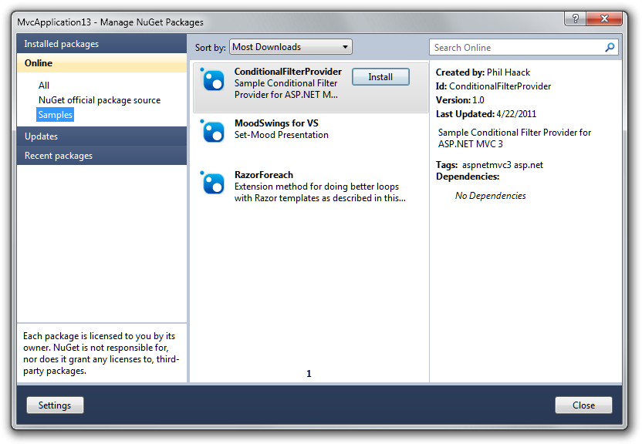The width and height of the screenshot is (642, 444).
Task: Select the RazorForeach package description
Action: pyautogui.click(x=319, y=192)
